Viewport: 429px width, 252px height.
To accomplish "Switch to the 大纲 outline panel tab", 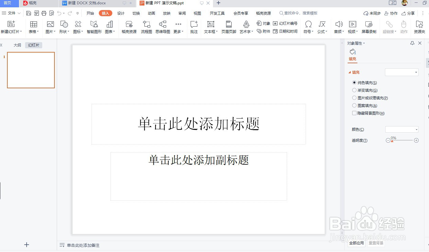I will [x=17, y=45].
